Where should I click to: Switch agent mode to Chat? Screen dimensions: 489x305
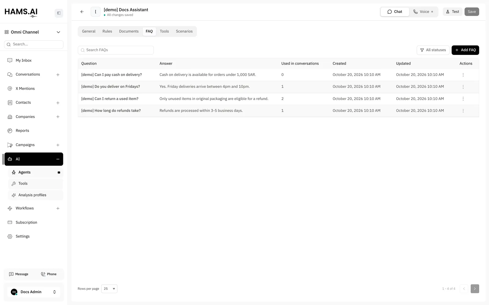395,12
